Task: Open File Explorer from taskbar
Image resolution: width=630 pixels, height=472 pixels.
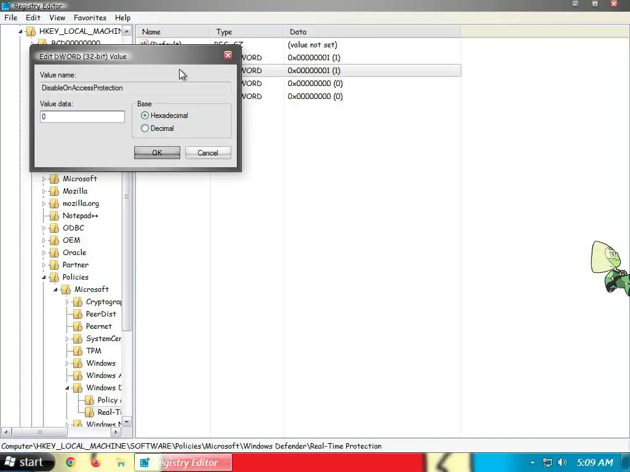Action: coord(120,462)
